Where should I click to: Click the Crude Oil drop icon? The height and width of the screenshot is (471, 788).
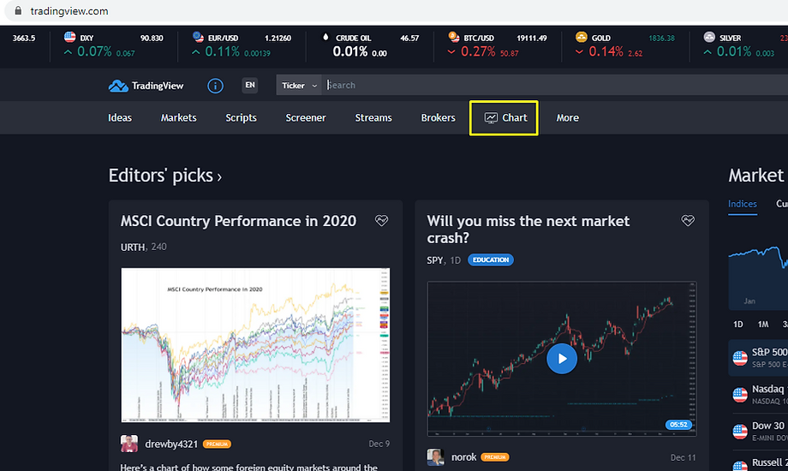coord(325,37)
